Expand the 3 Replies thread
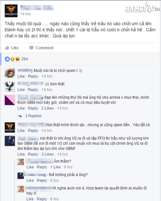 click(x=33, y=116)
